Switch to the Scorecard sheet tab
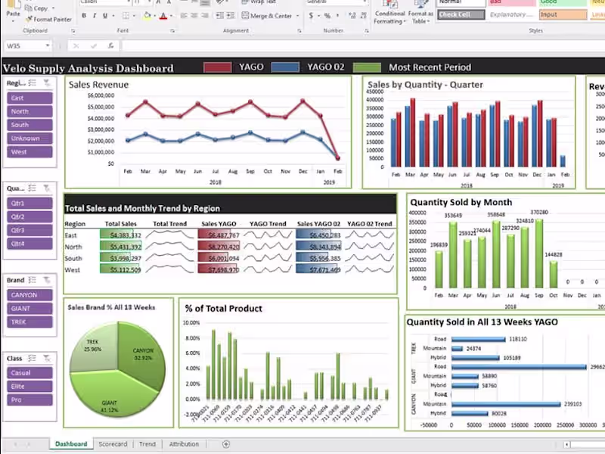The height and width of the screenshot is (454, 605). [113, 444]
